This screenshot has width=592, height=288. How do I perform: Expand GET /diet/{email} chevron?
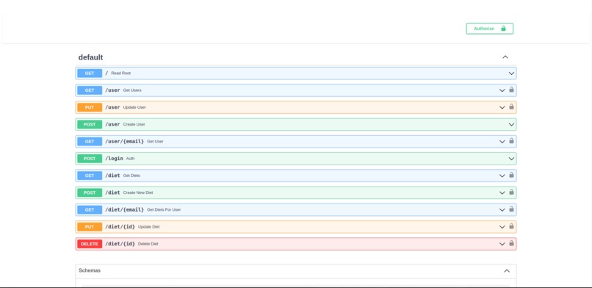point(502,210)
